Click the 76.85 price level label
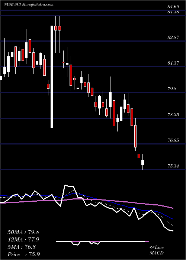Screen dimensions: 186x260 (x=173, y=140)
